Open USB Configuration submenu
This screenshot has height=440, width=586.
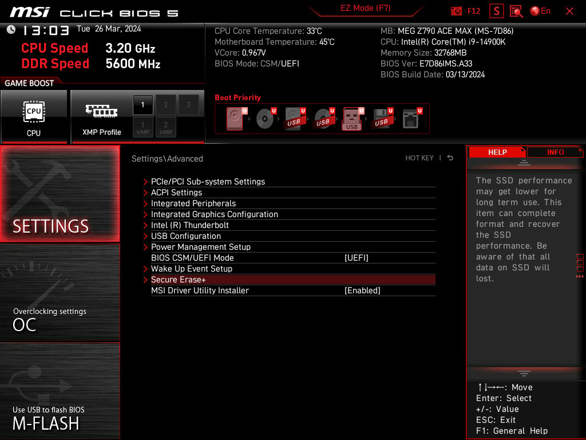(293, 235)
